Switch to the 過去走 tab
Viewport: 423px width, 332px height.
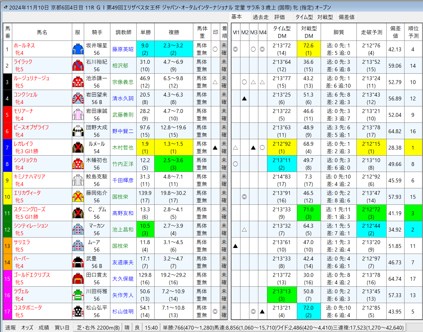260,17
